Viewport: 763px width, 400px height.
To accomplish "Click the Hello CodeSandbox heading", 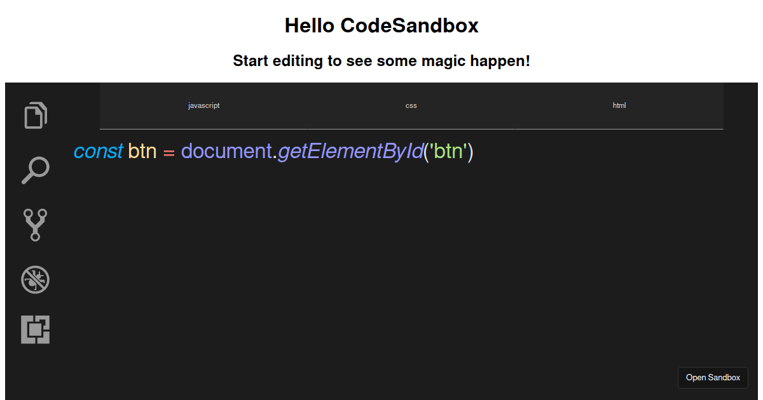I will pyautogui.click(x=381, y=25).
